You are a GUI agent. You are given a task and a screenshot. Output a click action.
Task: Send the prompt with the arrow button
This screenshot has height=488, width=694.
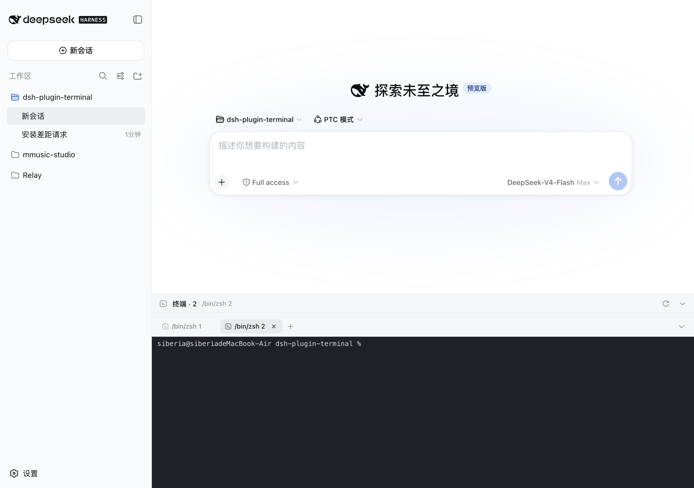tap(618, 181)
